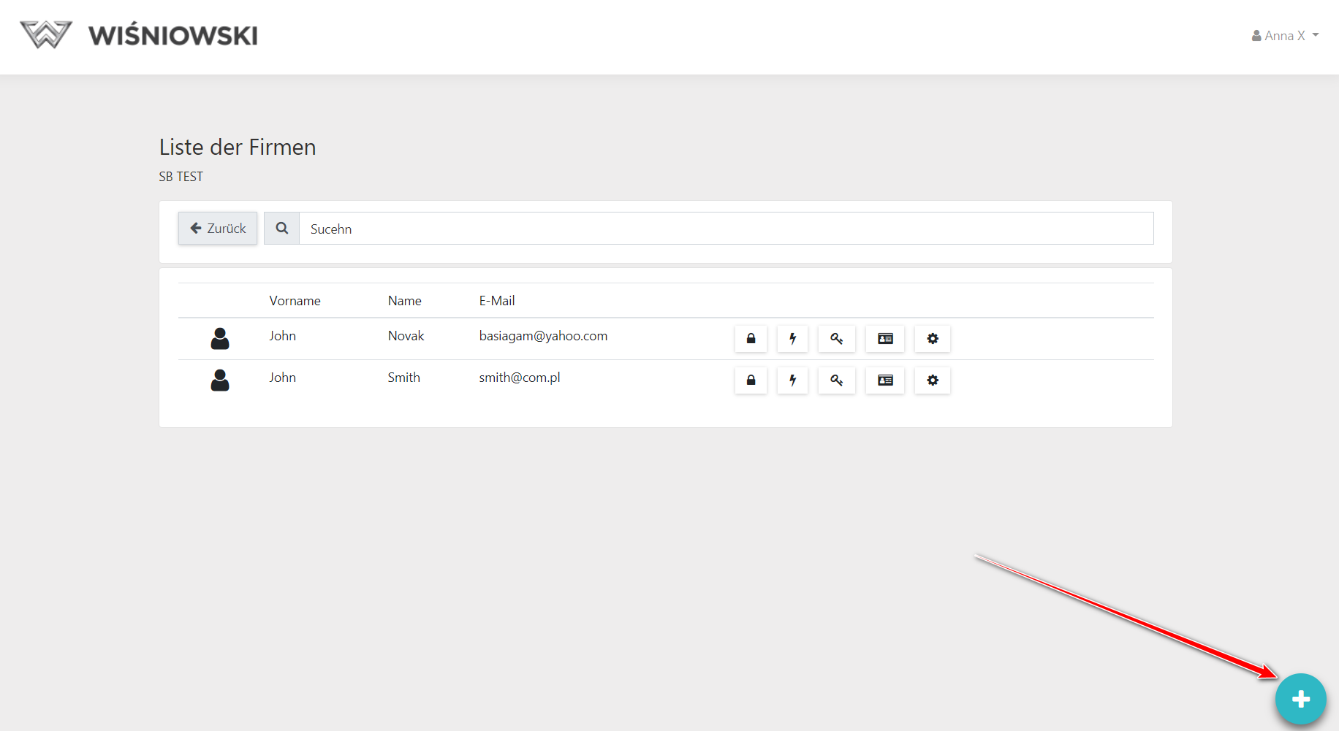Click the Wiśniowski logo
Screen dimensions: 1339x731
tap(139, 35)
